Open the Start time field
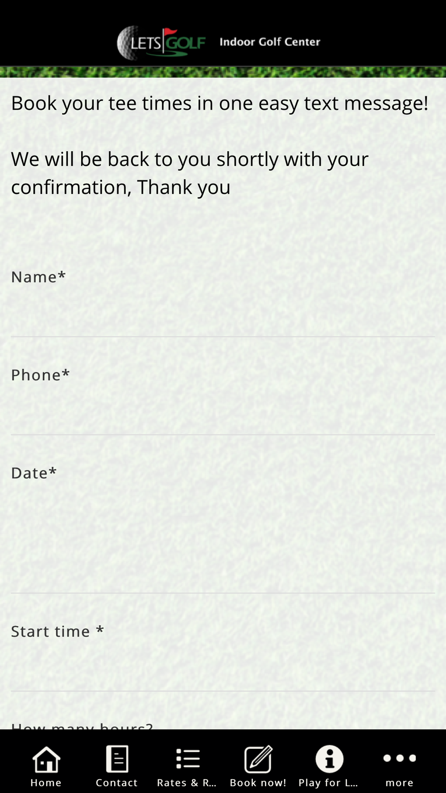 (223, 670)
